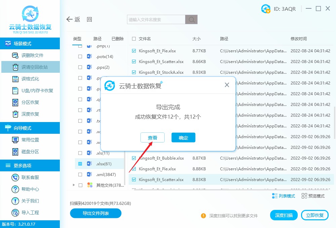
Task: Confirm with the 确定 button
Action: [183, 137]
